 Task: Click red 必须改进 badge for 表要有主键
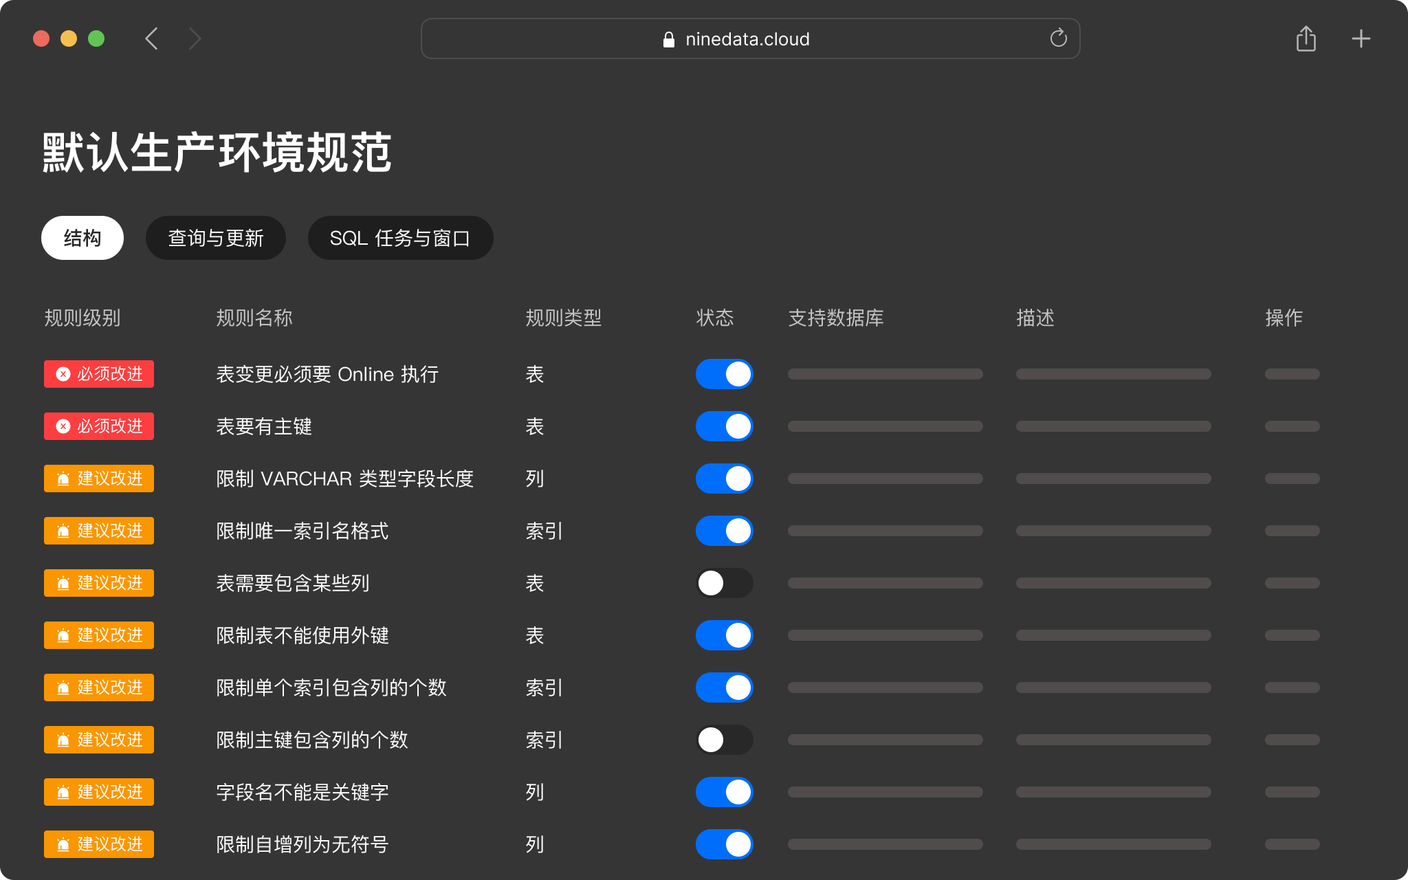[x=99, y=426]
